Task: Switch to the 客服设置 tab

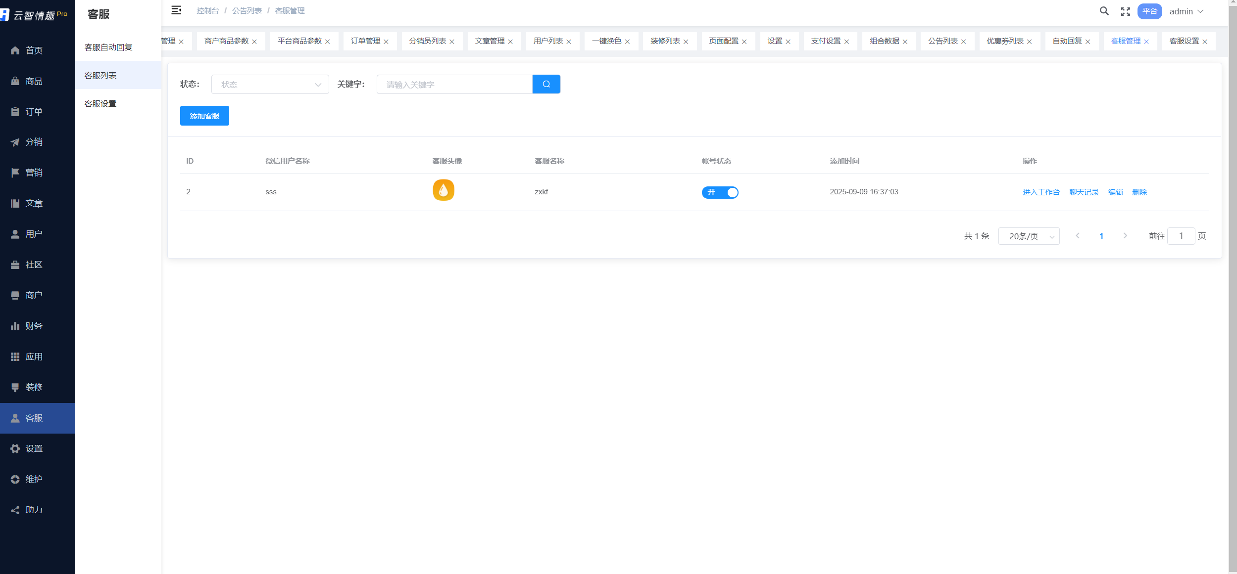Action: click(x=1184, y=41)
